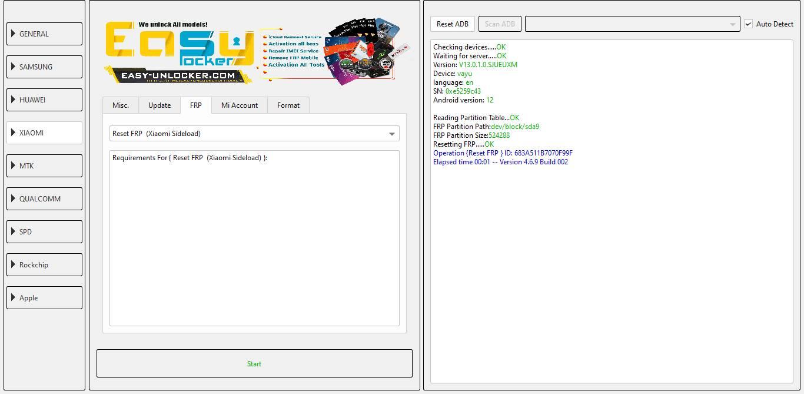Click the Scan ADB button

coord(500,24)
